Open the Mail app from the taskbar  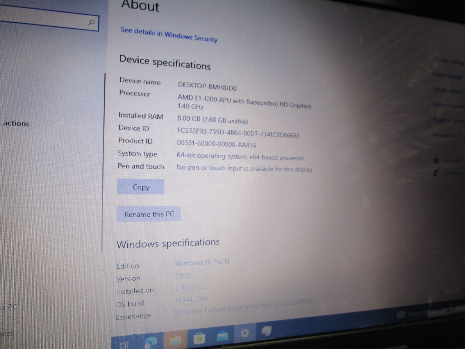coord(223,335)
